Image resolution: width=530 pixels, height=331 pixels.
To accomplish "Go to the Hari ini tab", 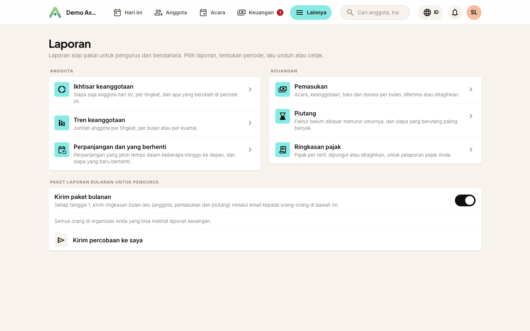I will (128, 13).
